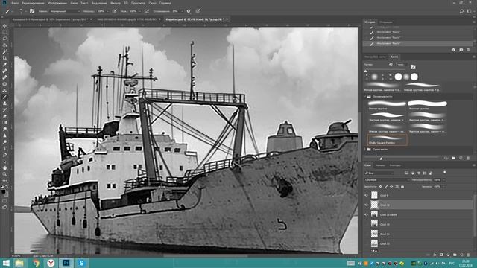Image resolution: width=477 pixels, height=268 pixels.
Task: Add a layer mask
Action: point(441,255)
